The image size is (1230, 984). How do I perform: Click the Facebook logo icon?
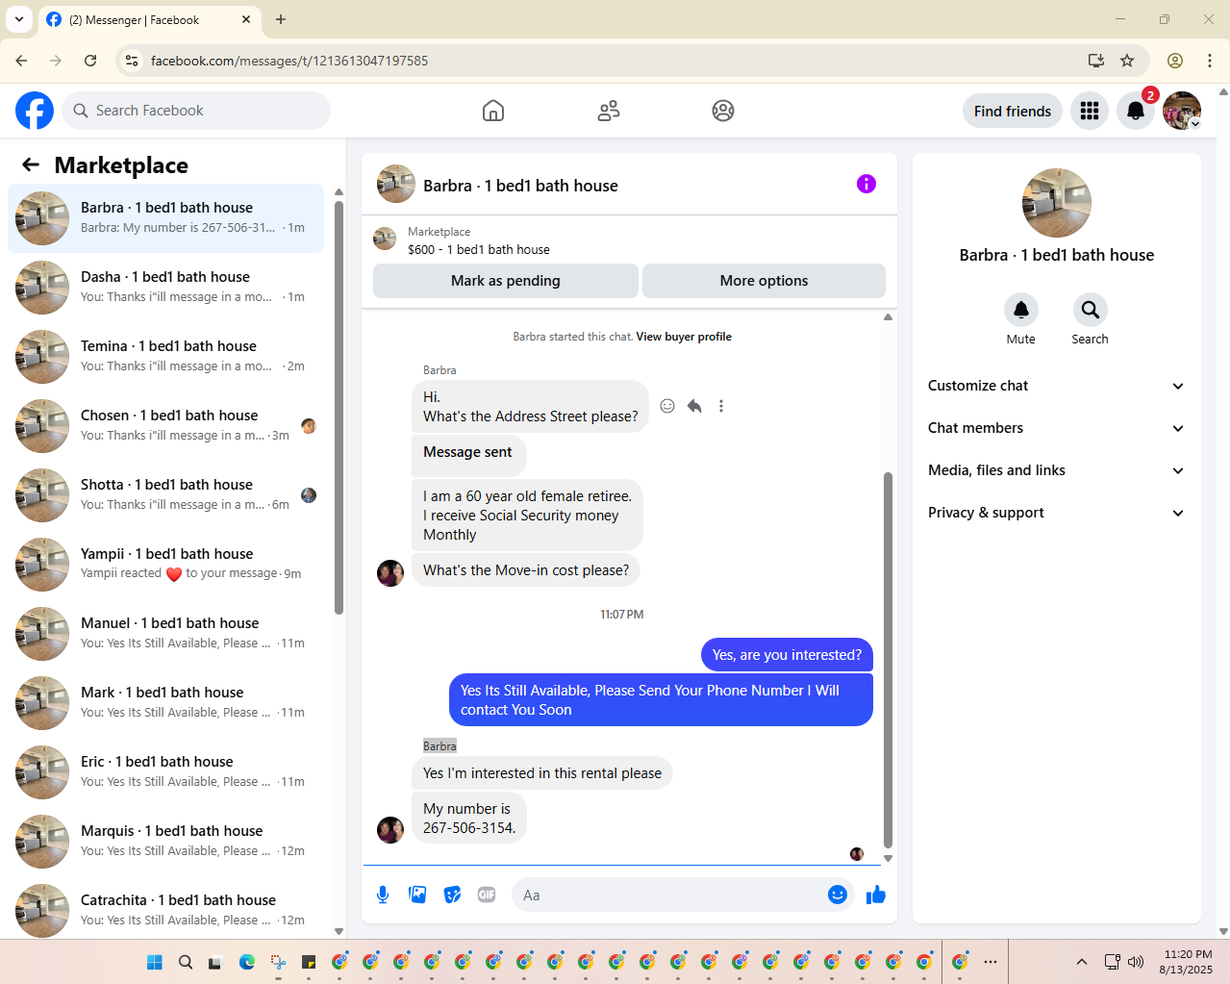tap(35, 111)
